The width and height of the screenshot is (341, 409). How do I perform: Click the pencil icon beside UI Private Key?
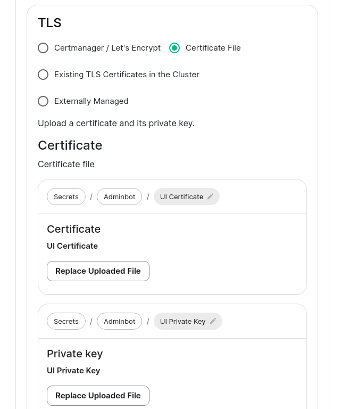(x=213, y=321)
